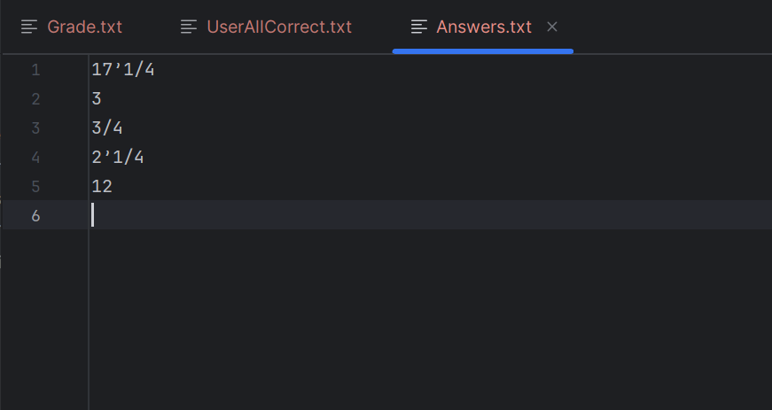
Task: Click the UserAllCorrect.txt file icon
Action: (189, 27)
